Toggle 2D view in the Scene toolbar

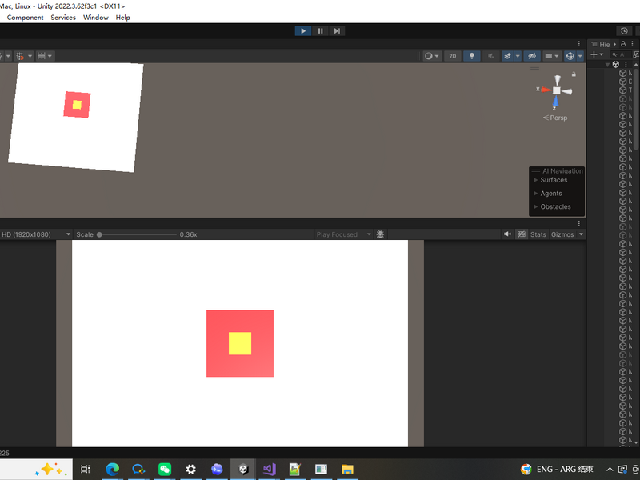tap(453, 56)
